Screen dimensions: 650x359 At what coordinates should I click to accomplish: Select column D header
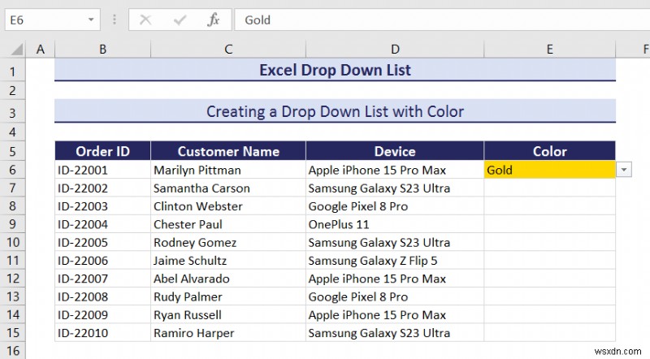click(x=395, y=50)
